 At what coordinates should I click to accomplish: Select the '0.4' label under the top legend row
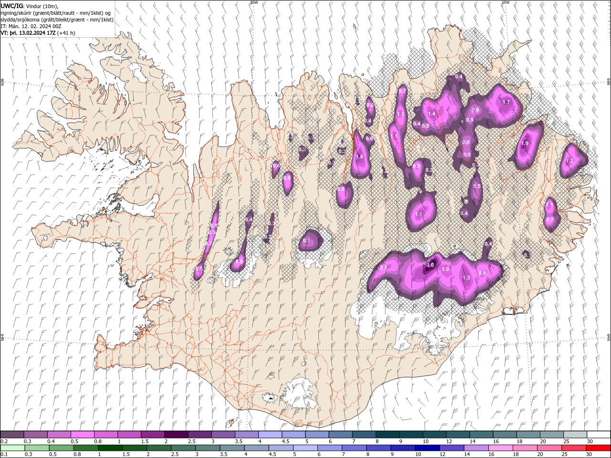[x=51, y=441]
